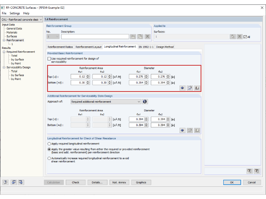The image size is (266, 199).
Task: Click the clear surfaces selection icon
Action: [239, 37]
